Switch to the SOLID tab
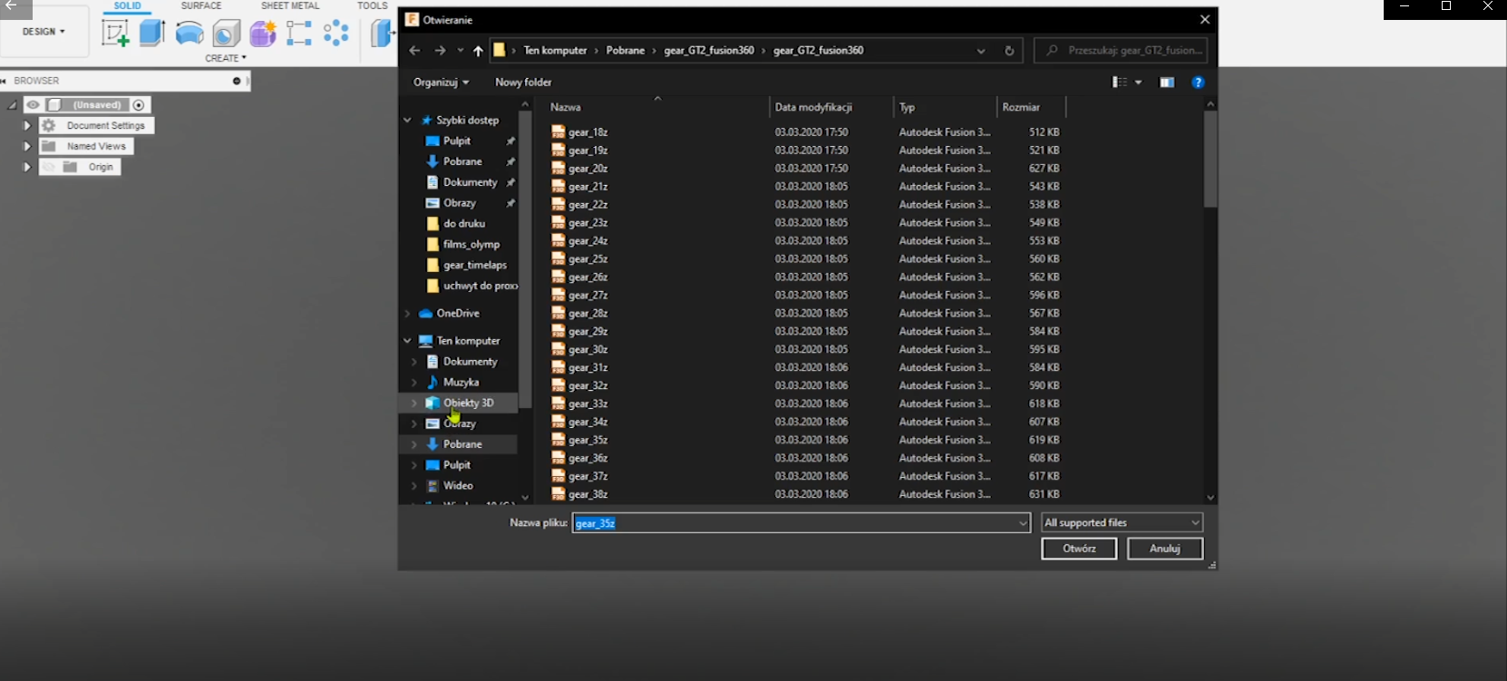This screenshot has height=681, width=1507. tap(127, 5)
